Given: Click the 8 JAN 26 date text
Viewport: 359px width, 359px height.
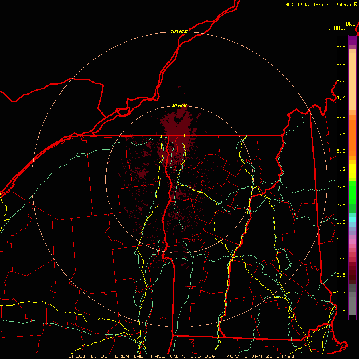Looking at the screenshot, I should (x=260, y=356).
